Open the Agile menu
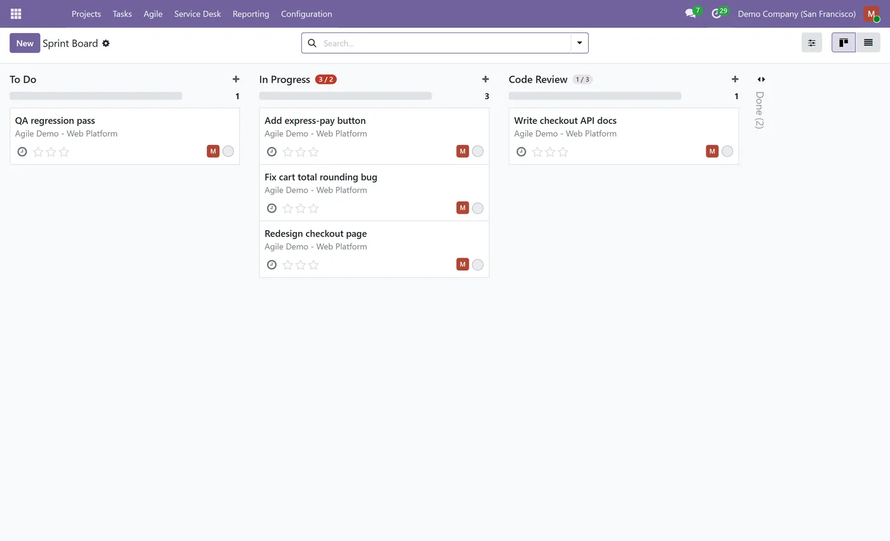Viewport: 890px width, 541px height. (153, 13)
